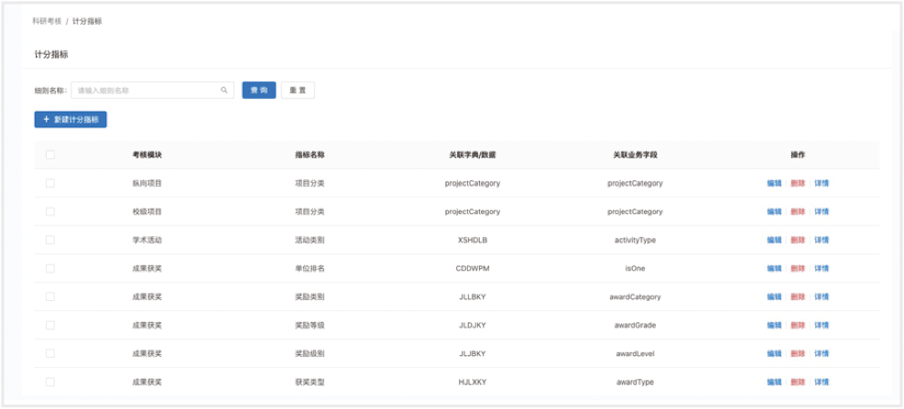The height and width of the screenshot is (409, 904).
Task: Focus the 细则名称 input field
Action: [x=147, y=91]
